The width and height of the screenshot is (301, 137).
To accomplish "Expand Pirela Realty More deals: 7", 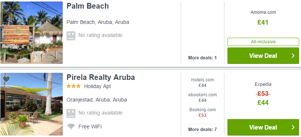I will coord(202,130).
